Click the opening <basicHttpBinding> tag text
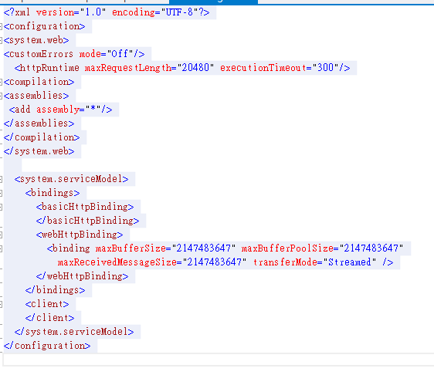This screenshot has width=434, height=375. click(85, 207)
